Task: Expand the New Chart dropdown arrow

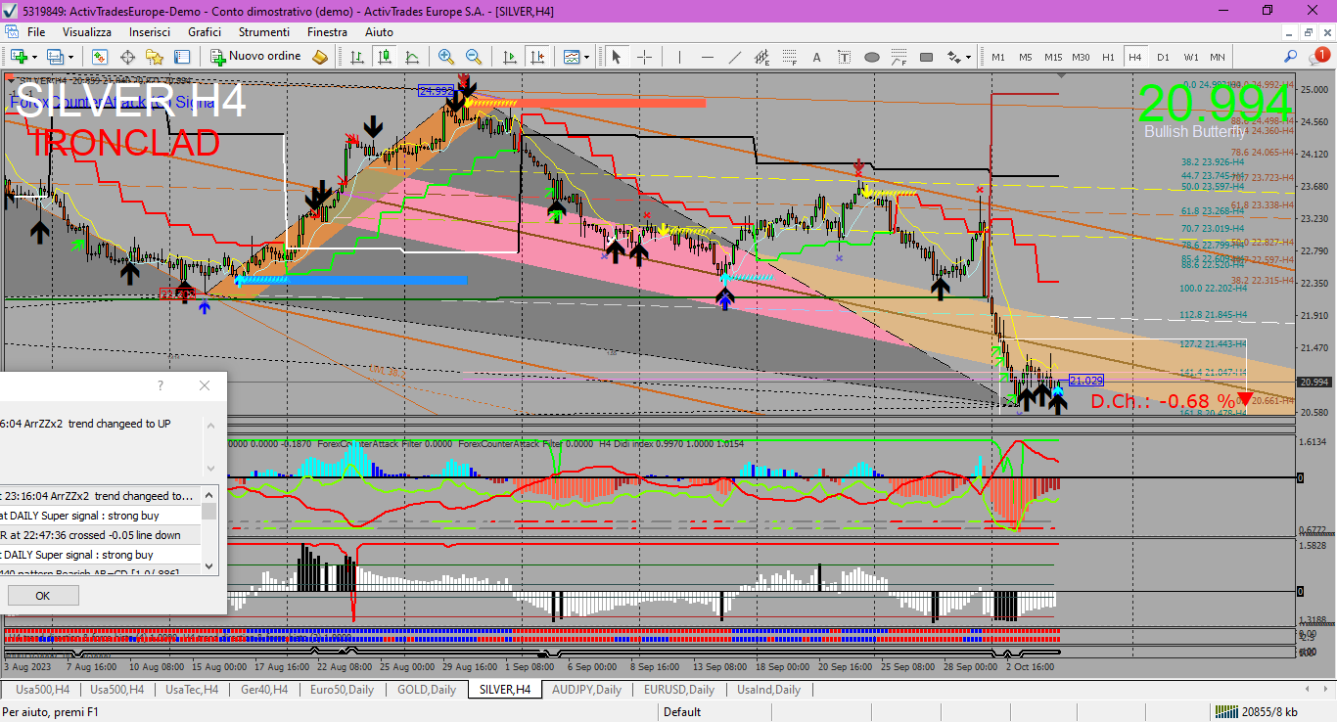Action: click(x=35, y=57)
